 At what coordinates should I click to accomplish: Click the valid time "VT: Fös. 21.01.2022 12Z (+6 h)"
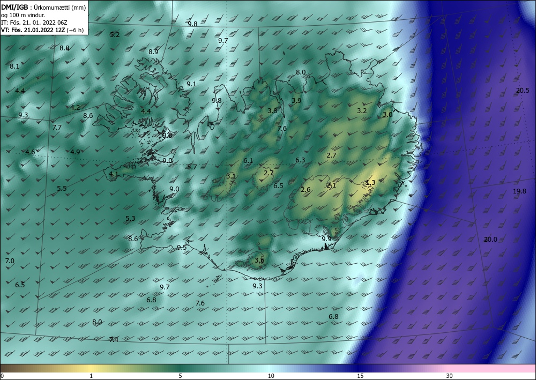(x=43, y=30)
